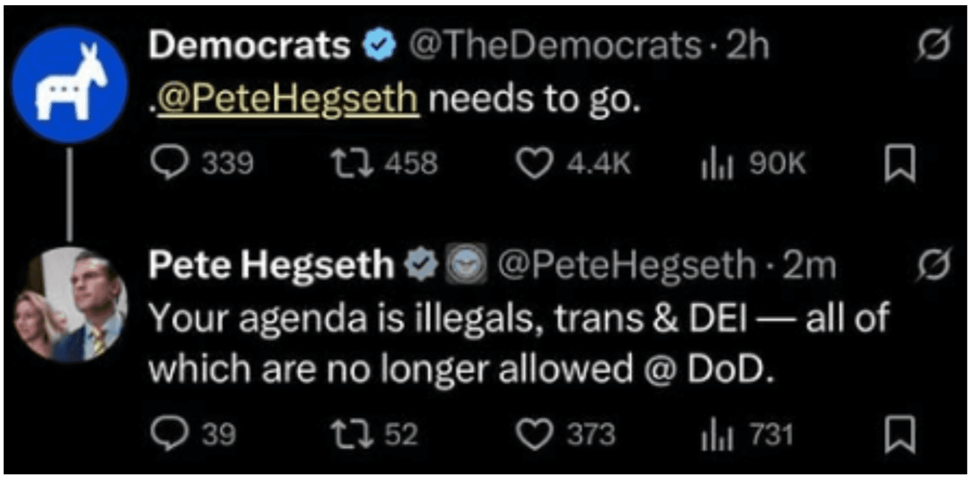Bookmark Pete Hegseth's tweet
Image resolution: width=972 pixels, height=481 pixels.
[899, 435]
